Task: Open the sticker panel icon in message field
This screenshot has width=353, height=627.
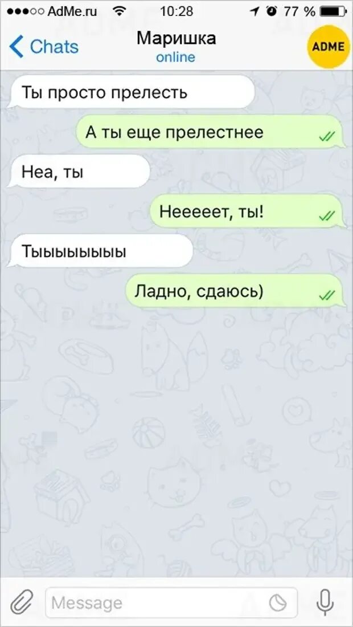Action: (x=276, y=603)
